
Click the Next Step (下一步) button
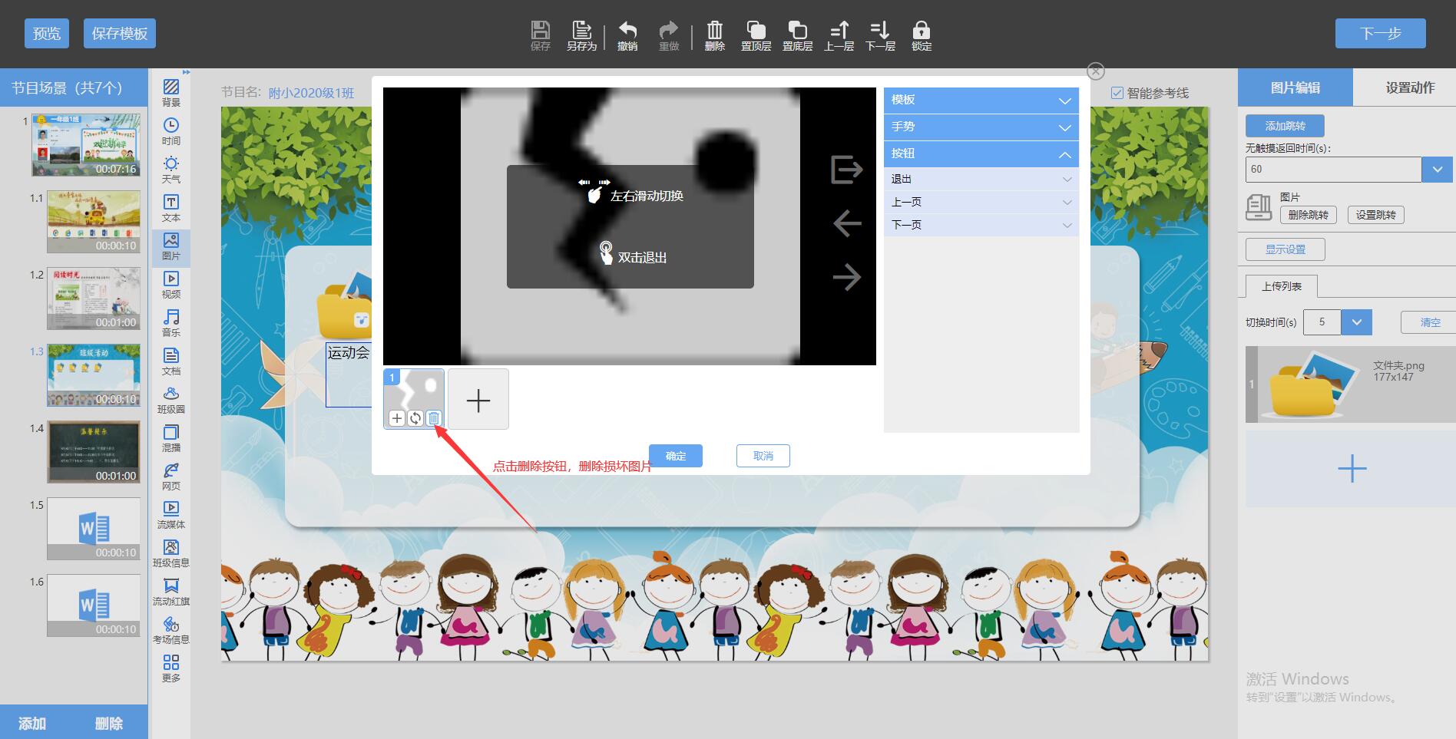click(x=1380, y=34)
